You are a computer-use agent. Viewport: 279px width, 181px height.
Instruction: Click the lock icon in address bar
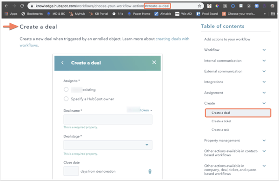(x=32, y=6)
